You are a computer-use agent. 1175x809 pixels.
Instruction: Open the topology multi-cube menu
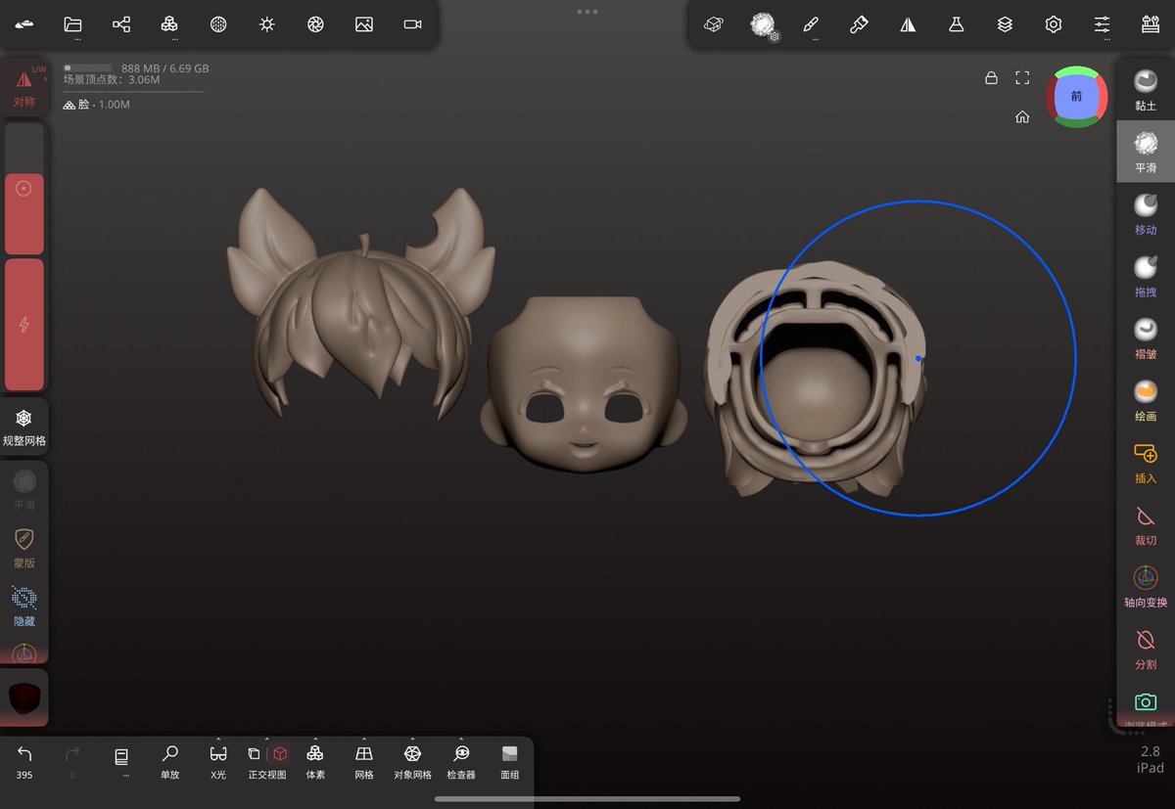(x=169, y=24)
